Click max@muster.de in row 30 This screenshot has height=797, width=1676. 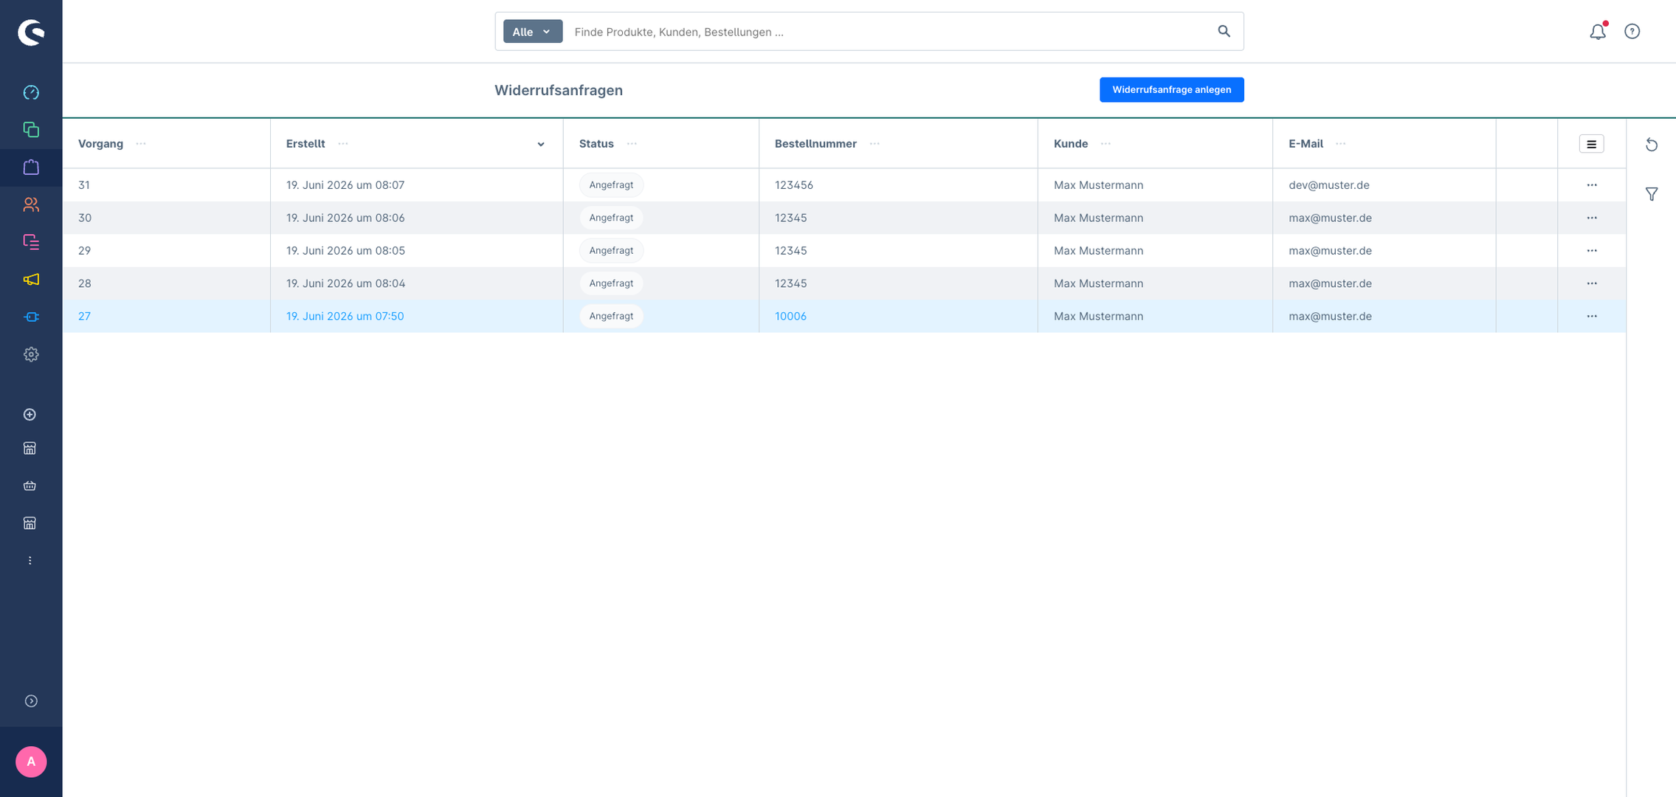1330,218
